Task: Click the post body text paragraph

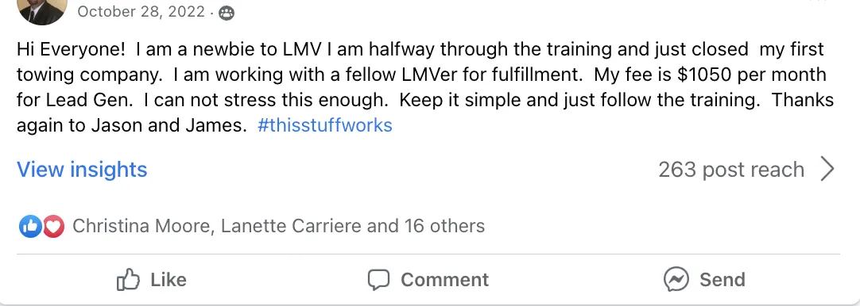Action: (x=425, y=87)
